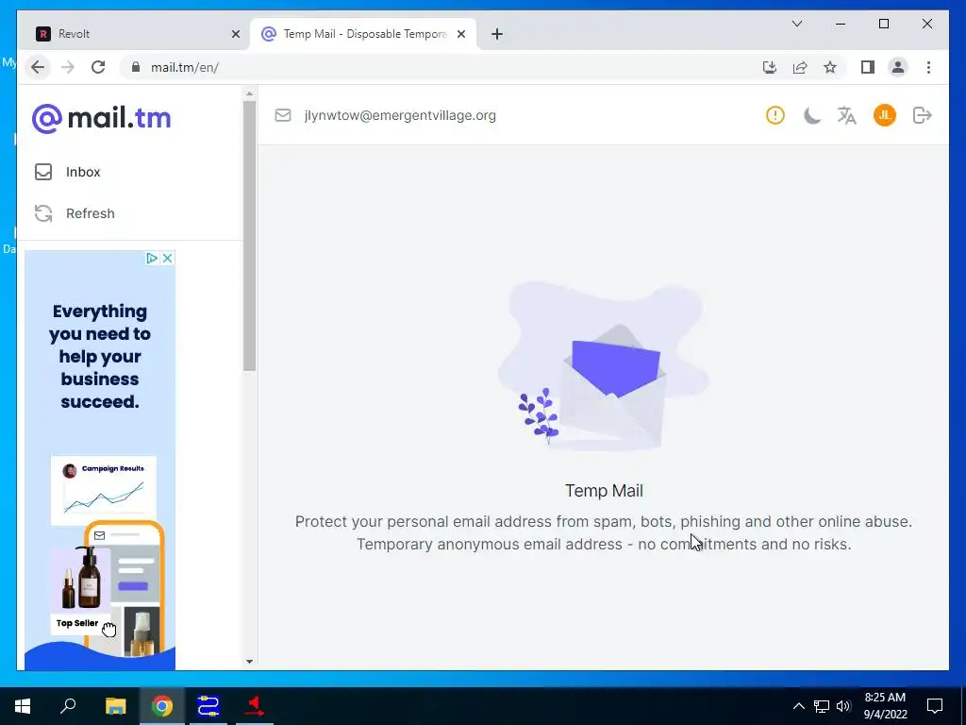The image size is (966, 725).
Task: Click the sidebar scrollbar down arrow
Action: 249,661
